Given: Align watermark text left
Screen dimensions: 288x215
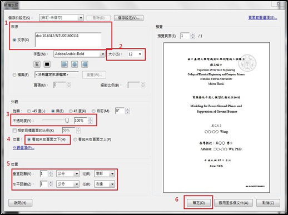Looking at the screenshot, I should (64, 64).
